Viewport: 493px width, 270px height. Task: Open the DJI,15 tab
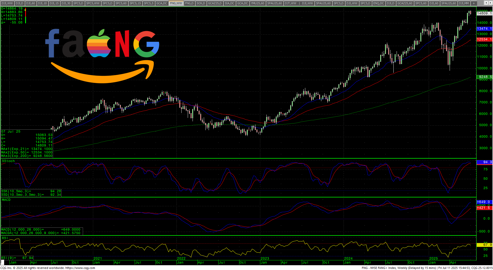tap(54, 3)
